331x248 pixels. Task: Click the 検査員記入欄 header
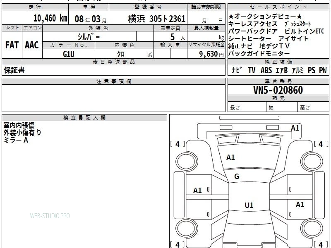pos(84,118)
